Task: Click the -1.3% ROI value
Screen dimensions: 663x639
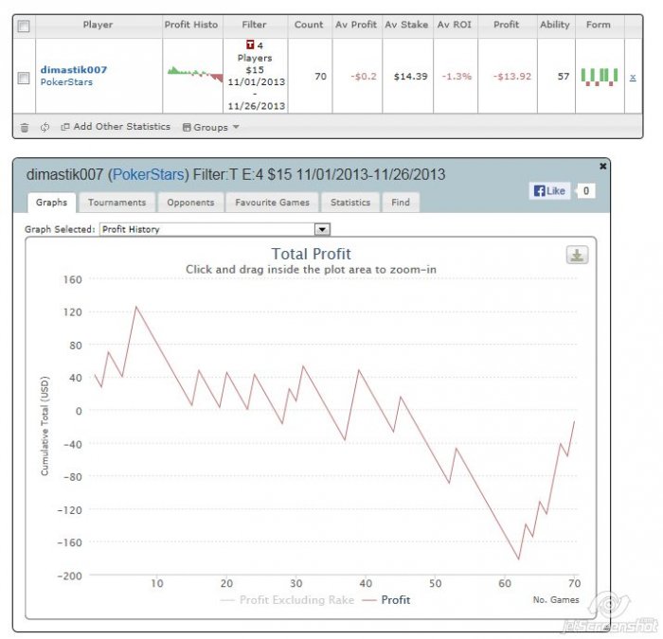Action: [x=457, y=77]
